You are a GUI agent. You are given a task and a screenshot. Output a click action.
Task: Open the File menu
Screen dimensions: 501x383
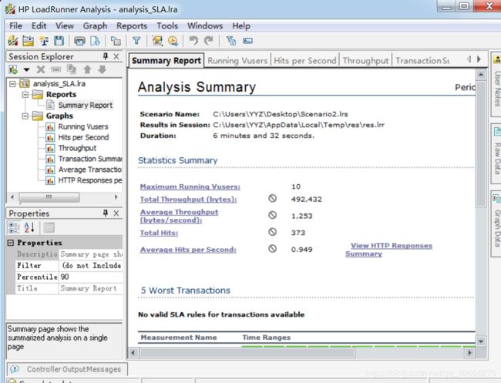pyautogui.click(x=15, y=26)
